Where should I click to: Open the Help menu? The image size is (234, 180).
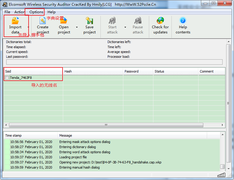pyautogui.click(x=51, y=12)
